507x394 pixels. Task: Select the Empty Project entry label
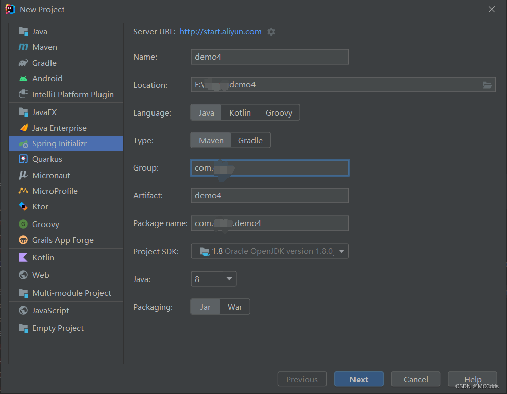(x=58, y=328)
